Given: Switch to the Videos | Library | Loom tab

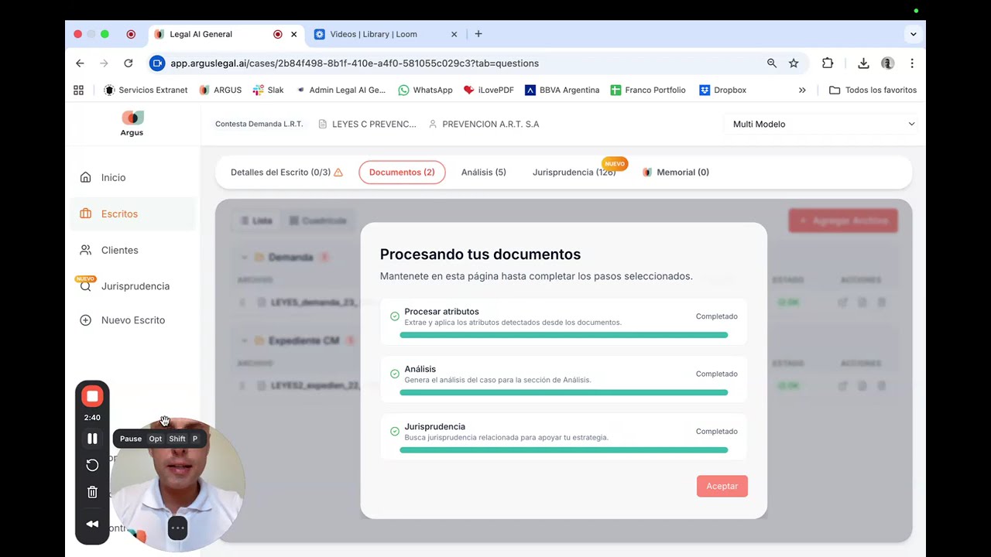Looking at the screenshot, I should click(x=373, y=34).
